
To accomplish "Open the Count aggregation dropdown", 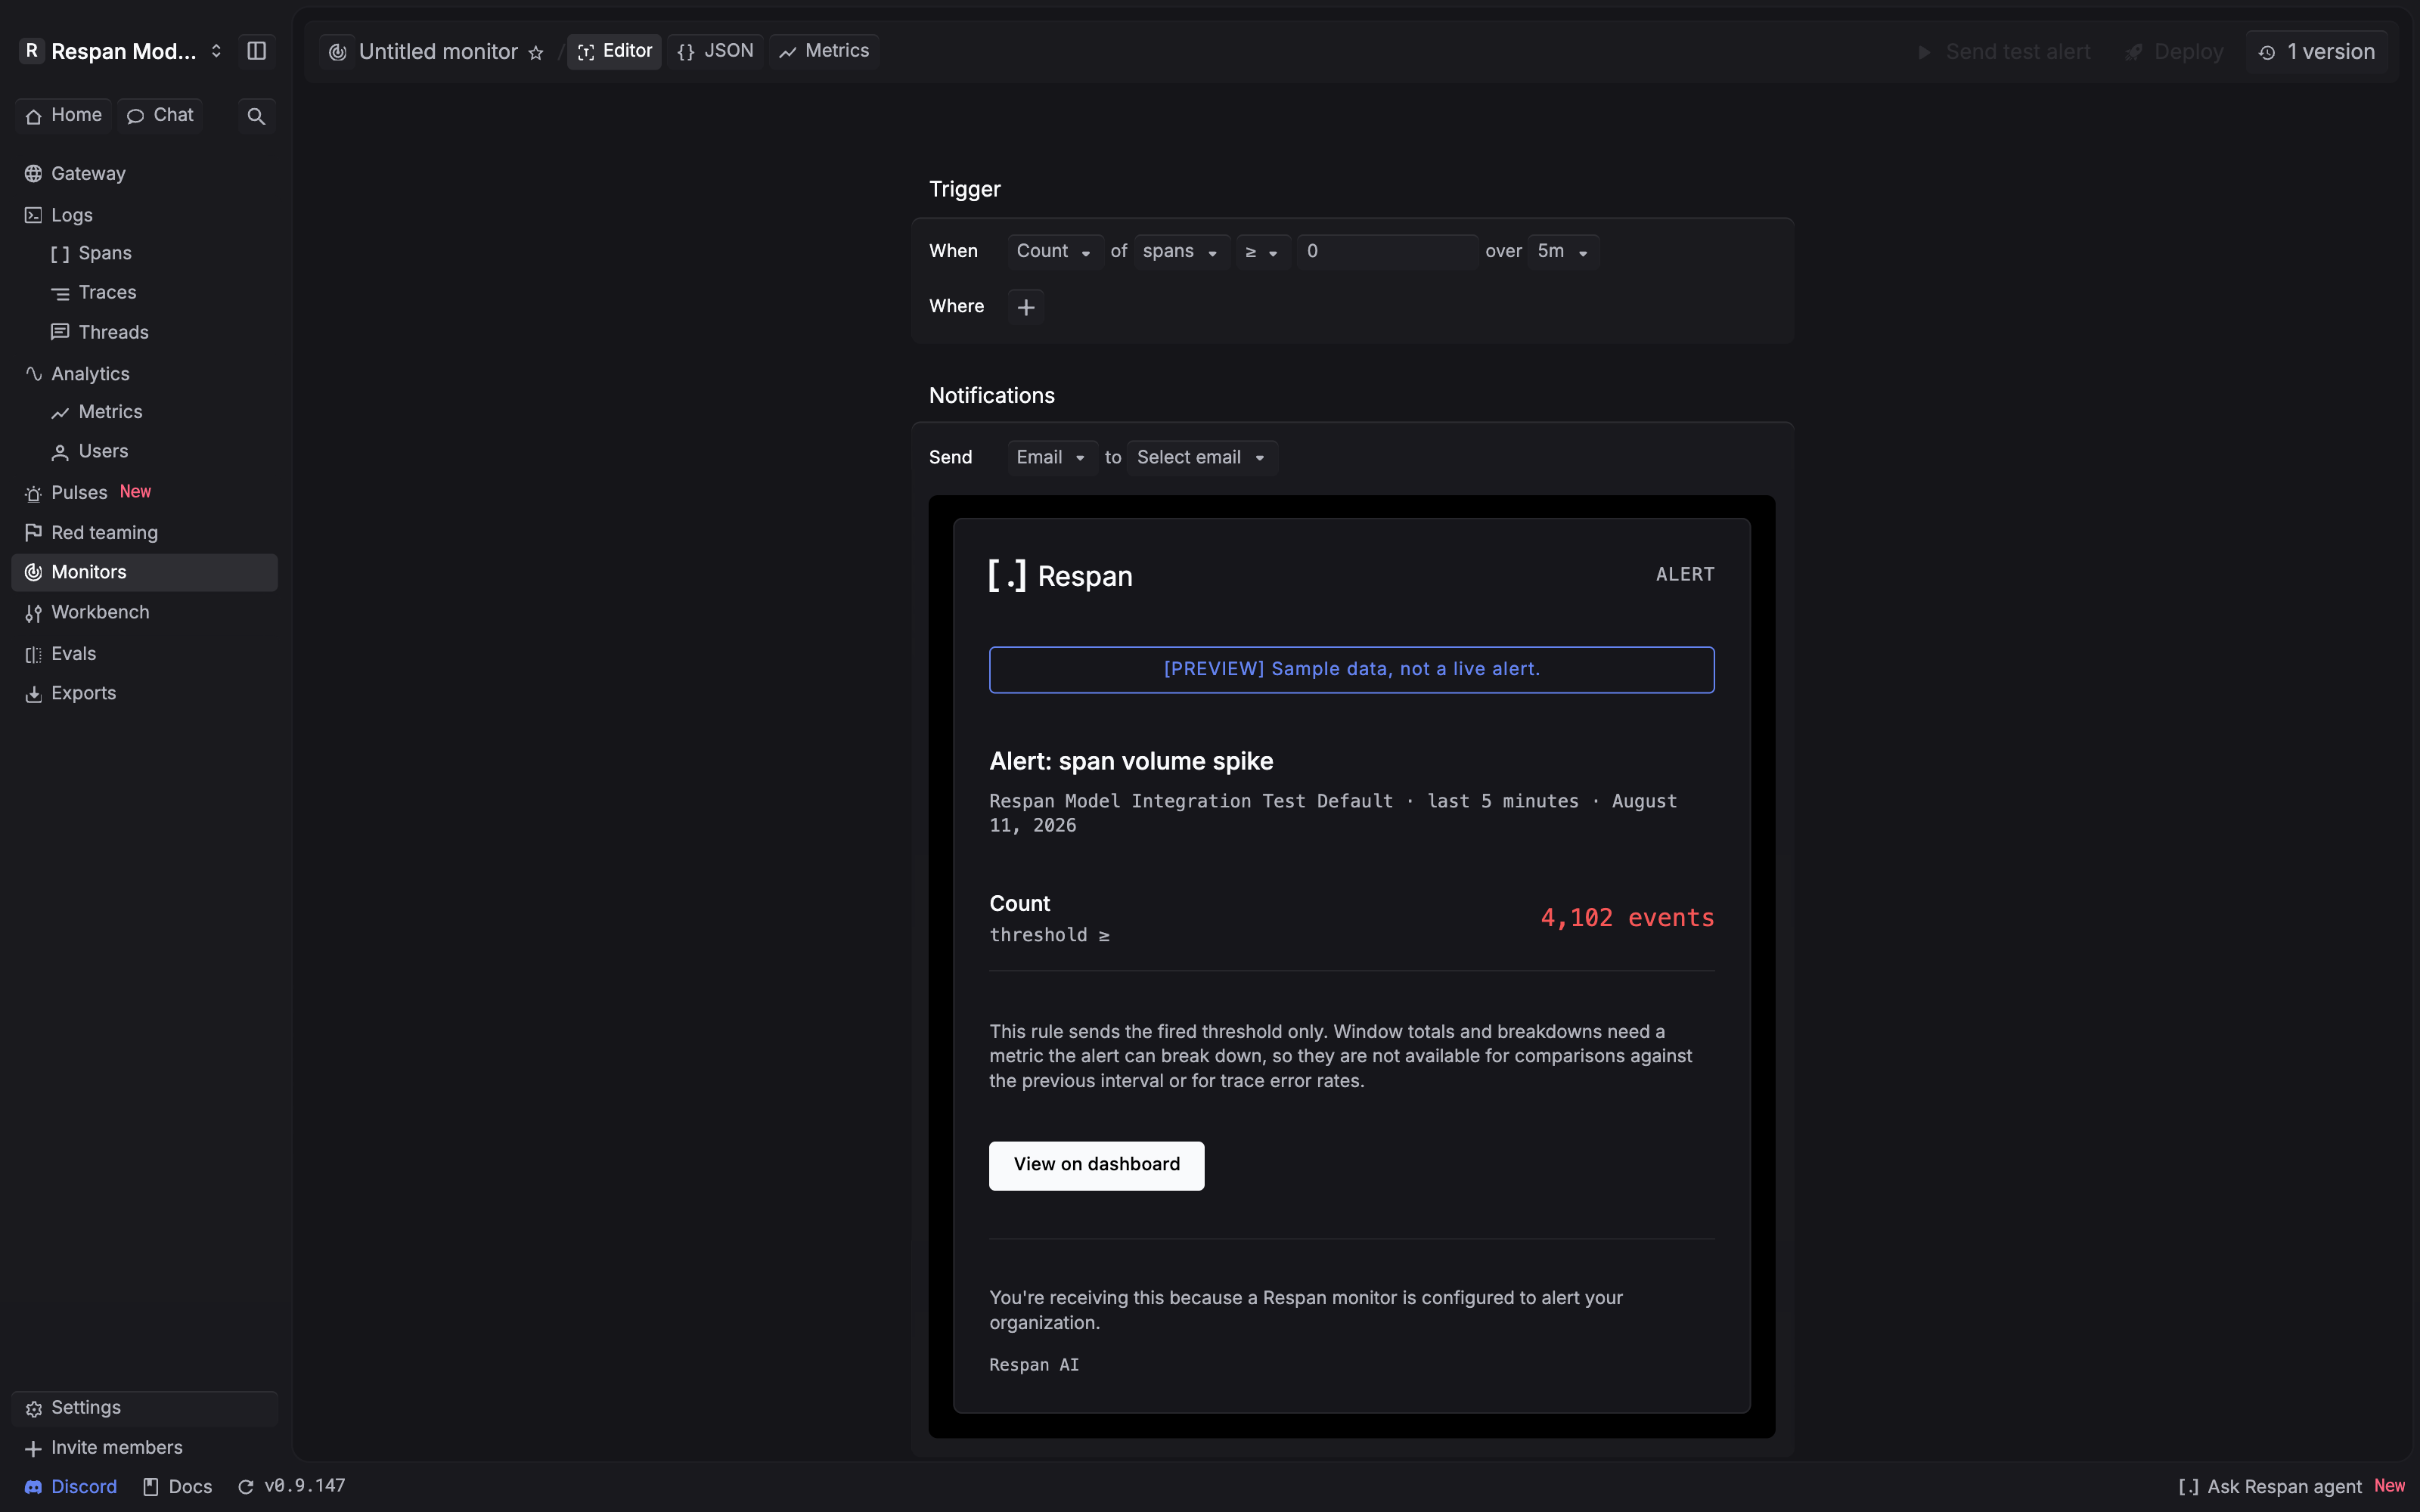I will coord(1055,252).
